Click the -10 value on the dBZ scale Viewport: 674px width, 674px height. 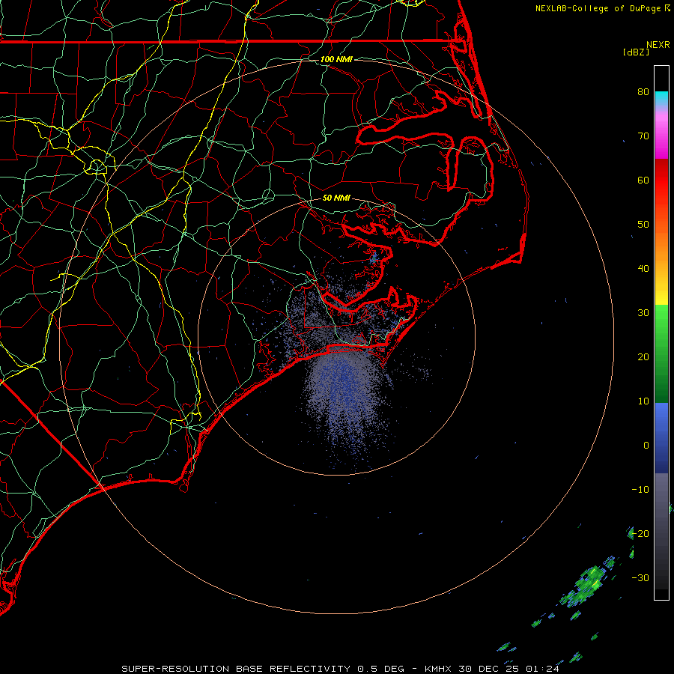tap(640, 489)
